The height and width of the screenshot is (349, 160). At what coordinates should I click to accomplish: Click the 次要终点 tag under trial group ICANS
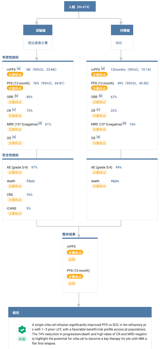pos(15,213)
